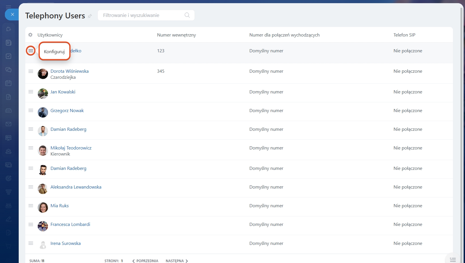Screen dimensions: 465x263
Task: Open row menu for Jan Kowalski
Action: point(31,92)
